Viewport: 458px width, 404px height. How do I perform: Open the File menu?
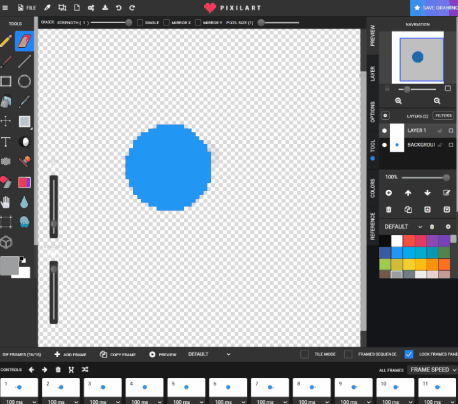tap(27, 8)
